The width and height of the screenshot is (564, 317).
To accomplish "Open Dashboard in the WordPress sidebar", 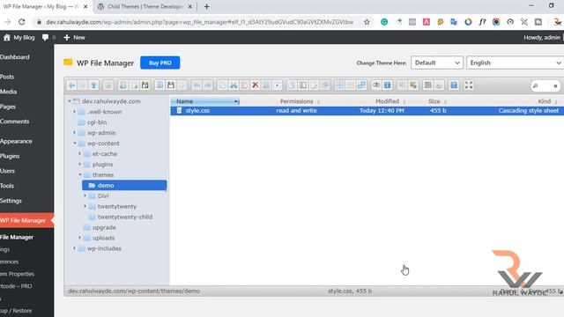I will [15, 57].
